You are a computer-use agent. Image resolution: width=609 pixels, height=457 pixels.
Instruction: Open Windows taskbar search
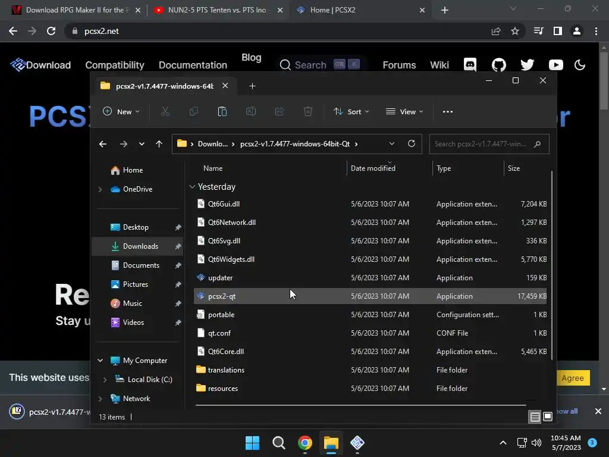click(x=278, y=443)
